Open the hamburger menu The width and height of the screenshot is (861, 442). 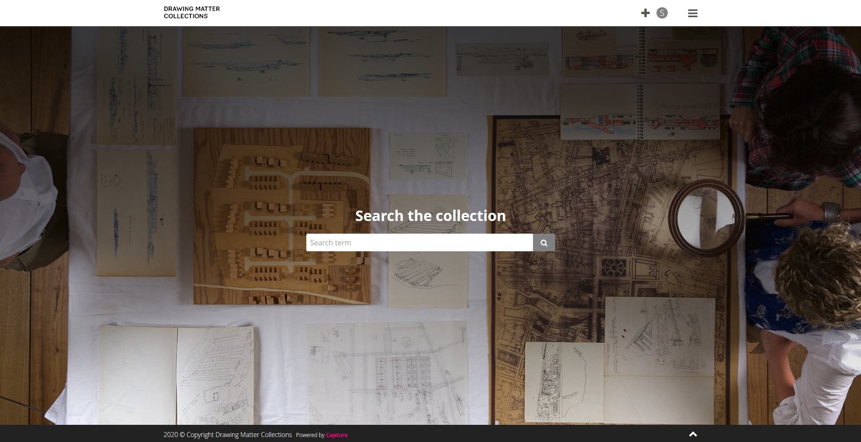point(692,13)
